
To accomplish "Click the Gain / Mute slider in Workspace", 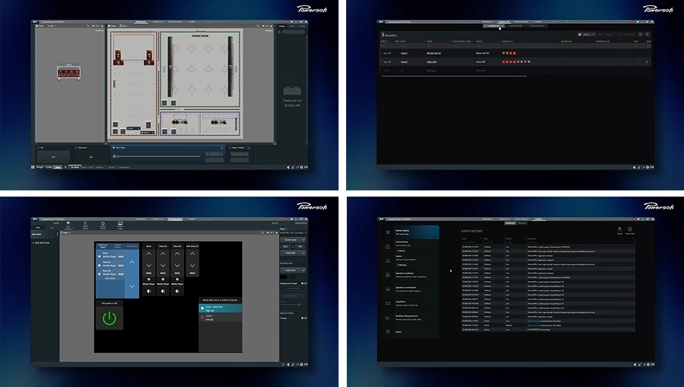I will 159,156.
